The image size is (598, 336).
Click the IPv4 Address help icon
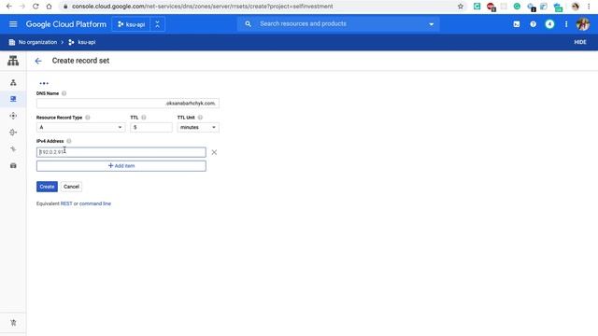pos(69,141)
